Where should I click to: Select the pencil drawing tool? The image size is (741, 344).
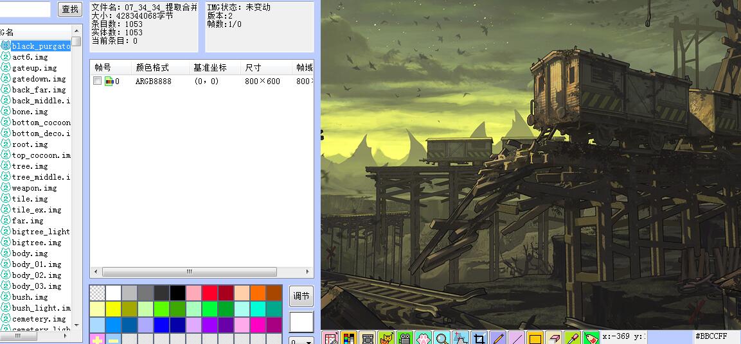(497, 338)
